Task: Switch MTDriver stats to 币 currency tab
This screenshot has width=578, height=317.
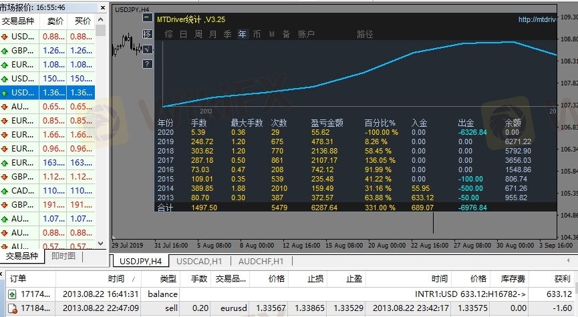Action: [x=257, y=34]
